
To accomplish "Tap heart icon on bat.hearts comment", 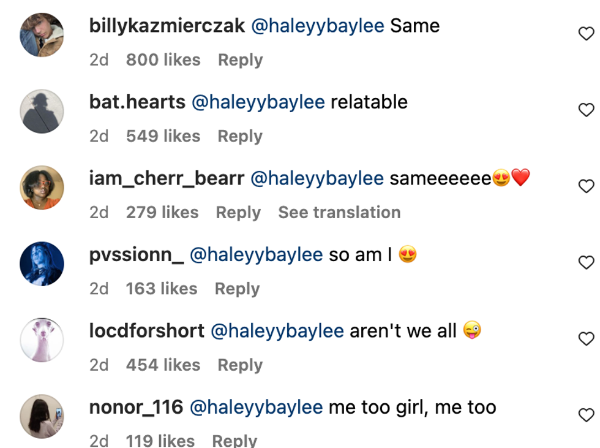I will [x=586, y=110].
